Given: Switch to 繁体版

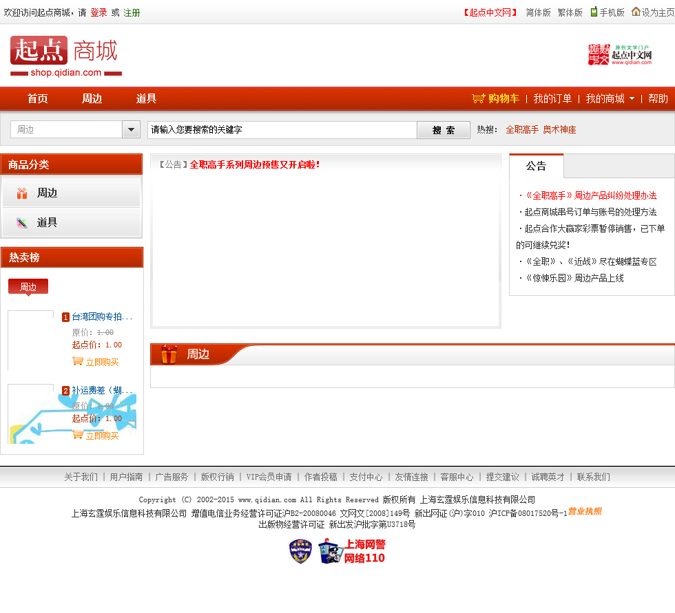Looking at the screenshot, I should click(570, 12).
